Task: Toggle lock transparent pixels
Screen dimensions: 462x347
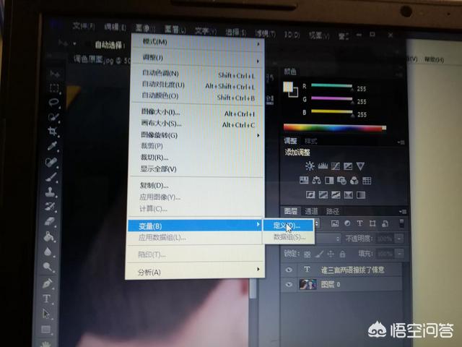Action: tap(307, 254)
